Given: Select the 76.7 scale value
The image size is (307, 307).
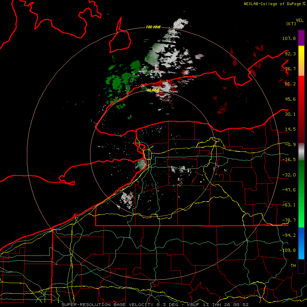Looking at the screenshot, I should pyautogui.click(x=290, y=69).
